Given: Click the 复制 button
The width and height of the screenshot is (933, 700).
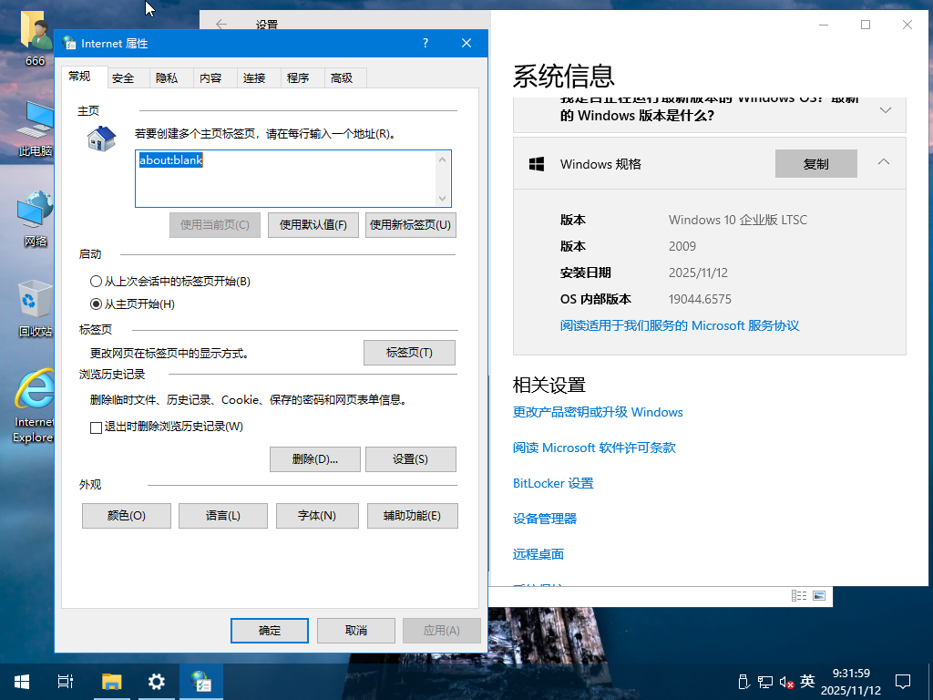Looking at the screenshot, I should (x=815, y=164).
